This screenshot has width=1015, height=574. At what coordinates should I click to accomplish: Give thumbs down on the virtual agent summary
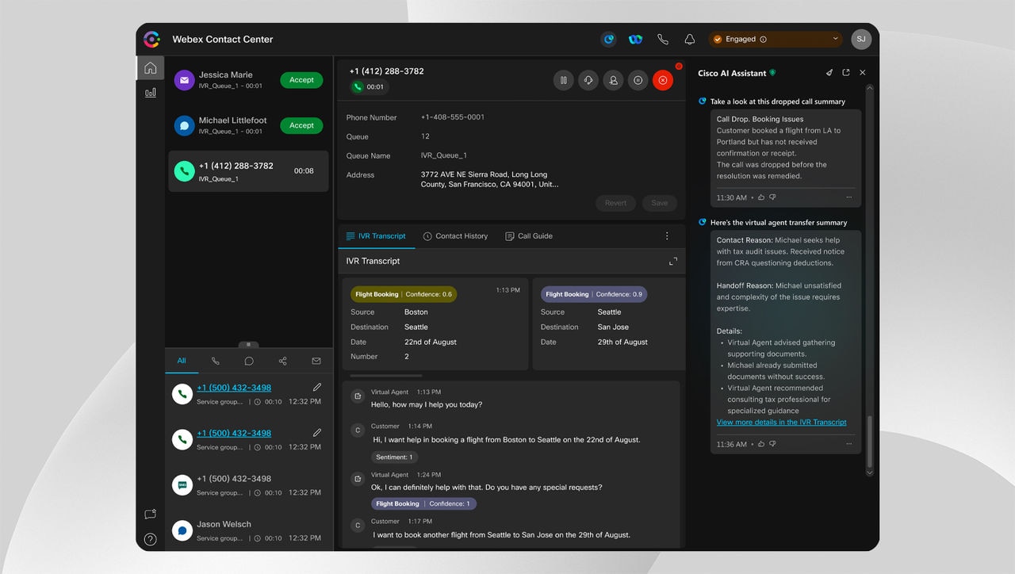(x=771, y=443)
